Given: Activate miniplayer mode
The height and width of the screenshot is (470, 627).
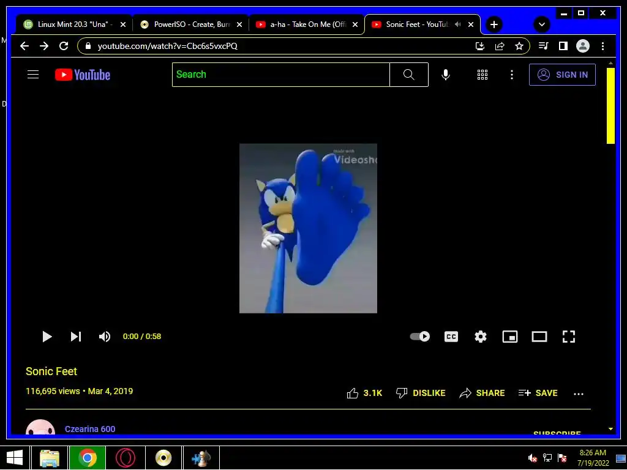Looking at the screenshot, I should [x=510, y=337].
